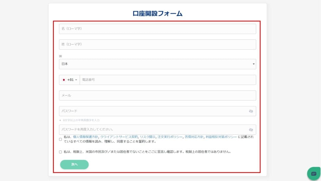Click the 8文字以上の半角英数字を入力 hint text

(81, 120)
